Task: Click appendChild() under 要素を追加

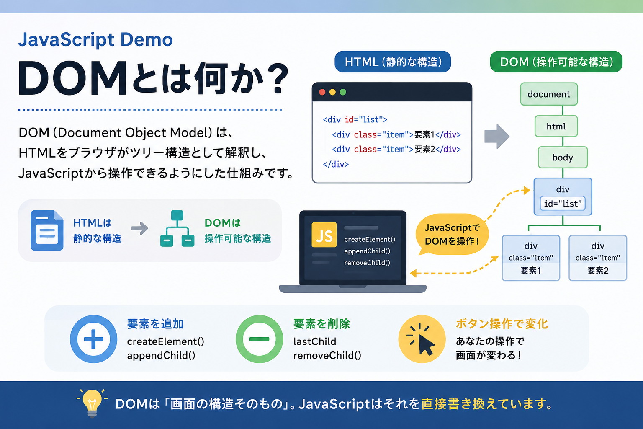Action: click(161, 355)
